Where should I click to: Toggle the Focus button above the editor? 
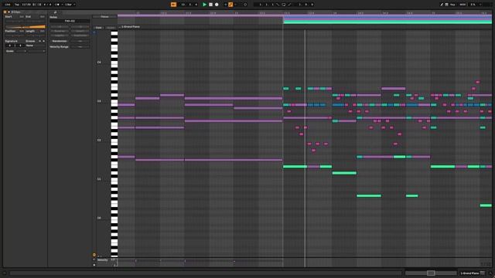coord(104,17)
